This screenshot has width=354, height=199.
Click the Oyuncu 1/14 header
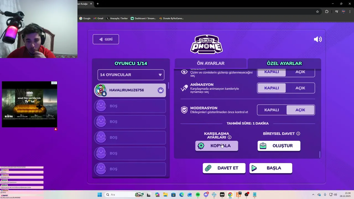[x=131, y=63]
